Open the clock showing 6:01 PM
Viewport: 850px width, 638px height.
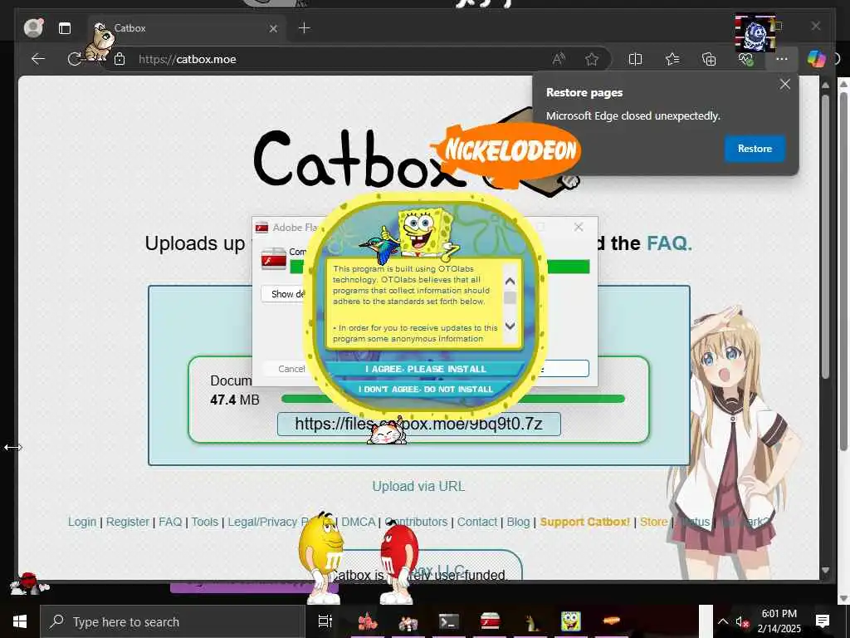(x=779, y=621)
